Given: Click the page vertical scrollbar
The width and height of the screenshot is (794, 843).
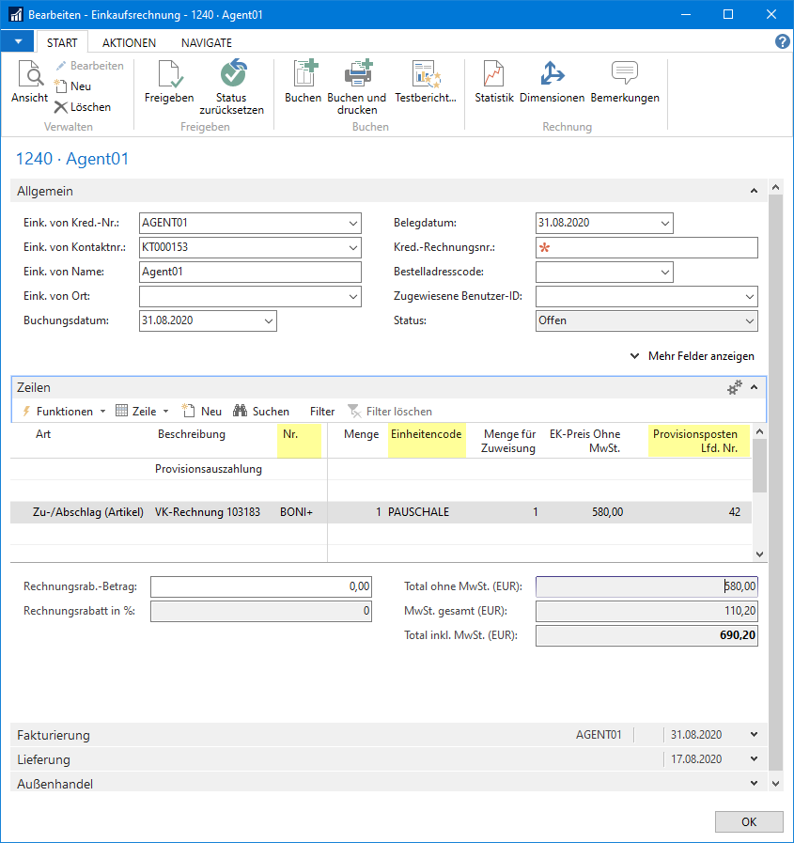Looking at the screenshot, I should [775, 470].
